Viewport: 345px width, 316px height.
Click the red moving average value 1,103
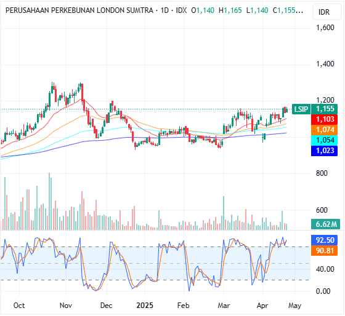point(324,119)
